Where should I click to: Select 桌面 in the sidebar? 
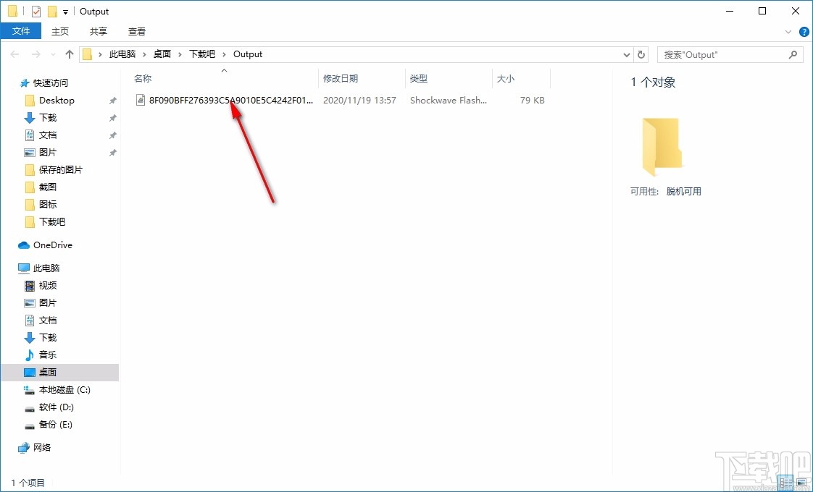pyautogui.click(x=46, y=372)
